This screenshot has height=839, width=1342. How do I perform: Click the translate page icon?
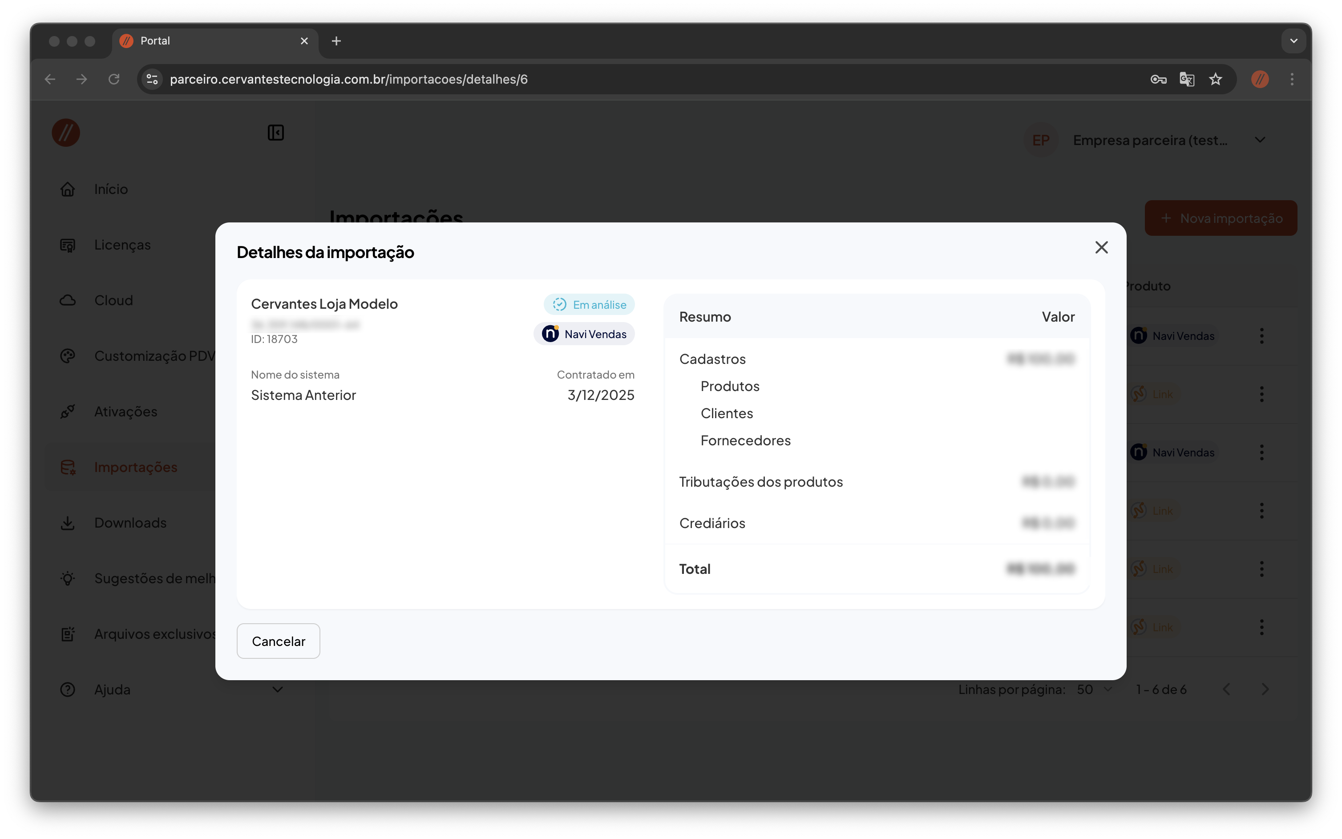(1187, 79)
